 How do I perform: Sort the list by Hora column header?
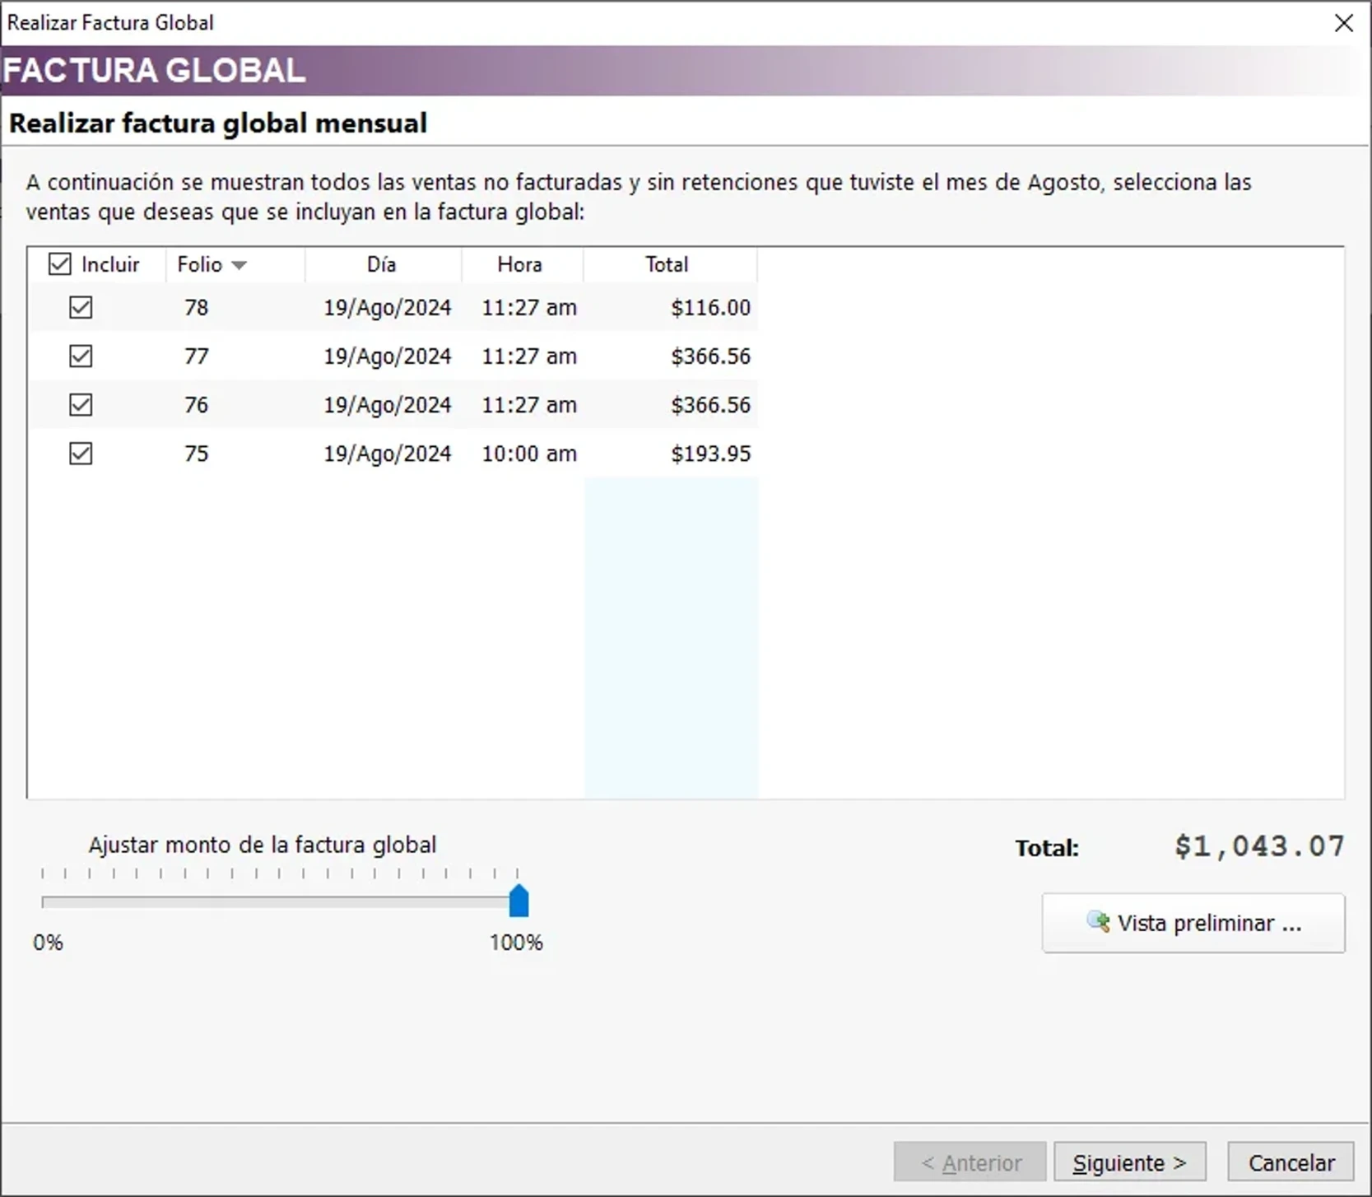[519, 264]
